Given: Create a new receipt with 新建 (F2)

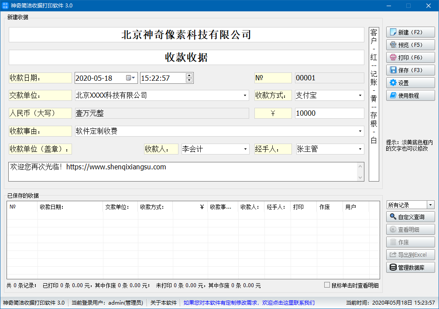Looking at the screenshot, I should coord(410,32).
